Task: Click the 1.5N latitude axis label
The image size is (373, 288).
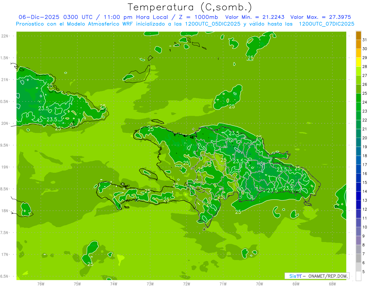Action: pyautogui.click(x=5, y=58)
